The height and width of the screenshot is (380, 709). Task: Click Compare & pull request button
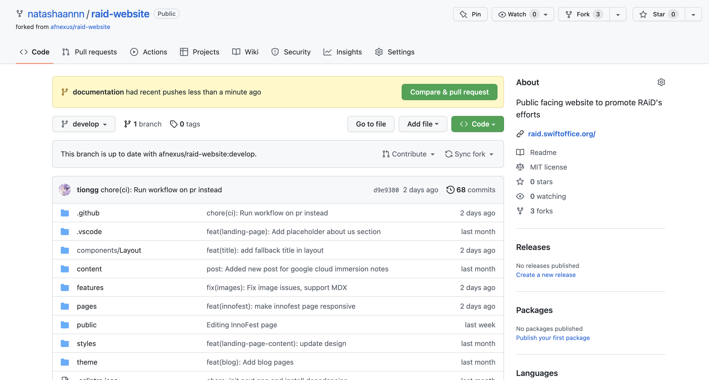(x=449, y=92)
